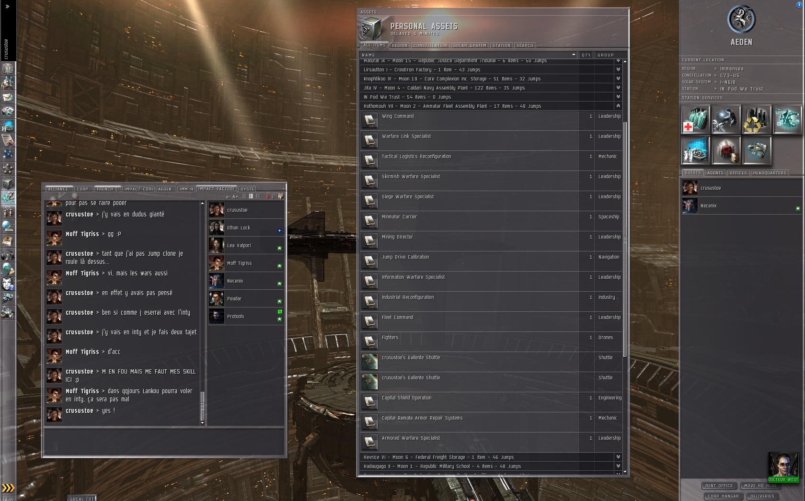Increase chat font size with A+
The height and width of the screenshot is (501, 805).
235,196
